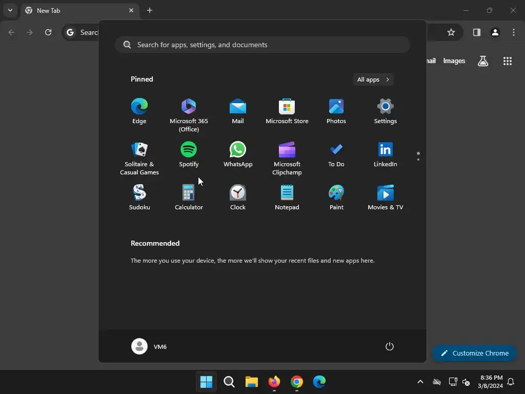
Task: Open the VM6 user account menu
Action: coord(149,346)
